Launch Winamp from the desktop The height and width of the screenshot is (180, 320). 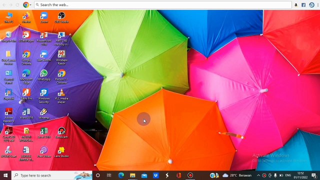[44, 113]
